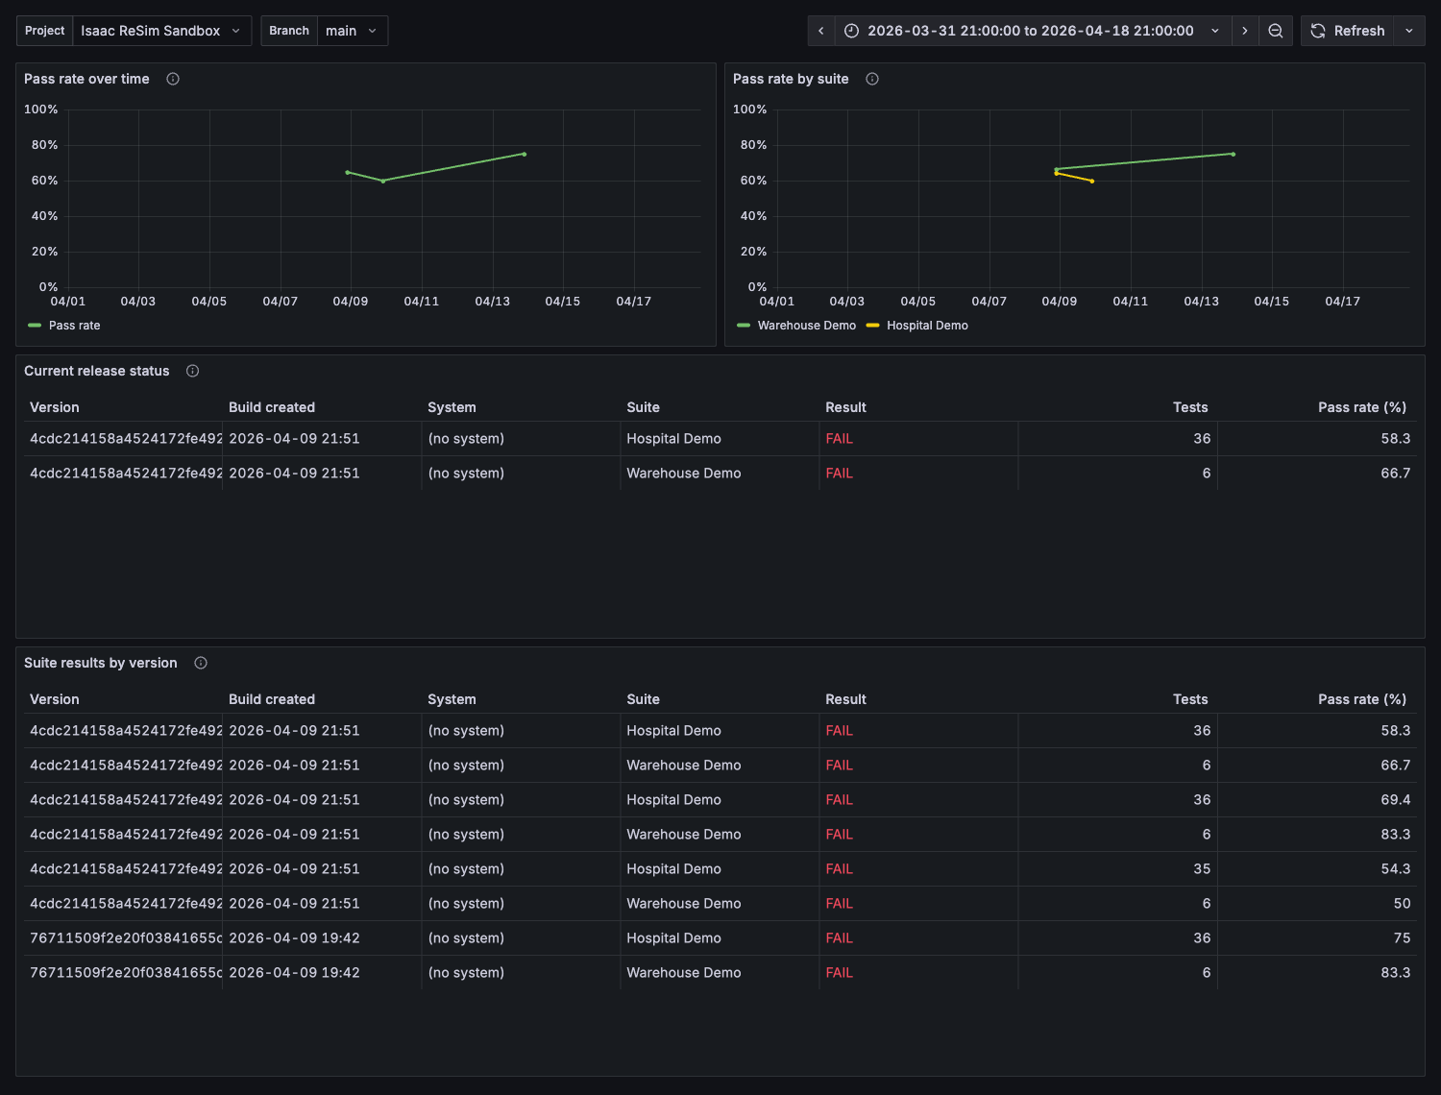Toggle the Warehouse Demo legend series
The height and width of the screenshot is (1095, 1441).
click(x=806, y=326)
